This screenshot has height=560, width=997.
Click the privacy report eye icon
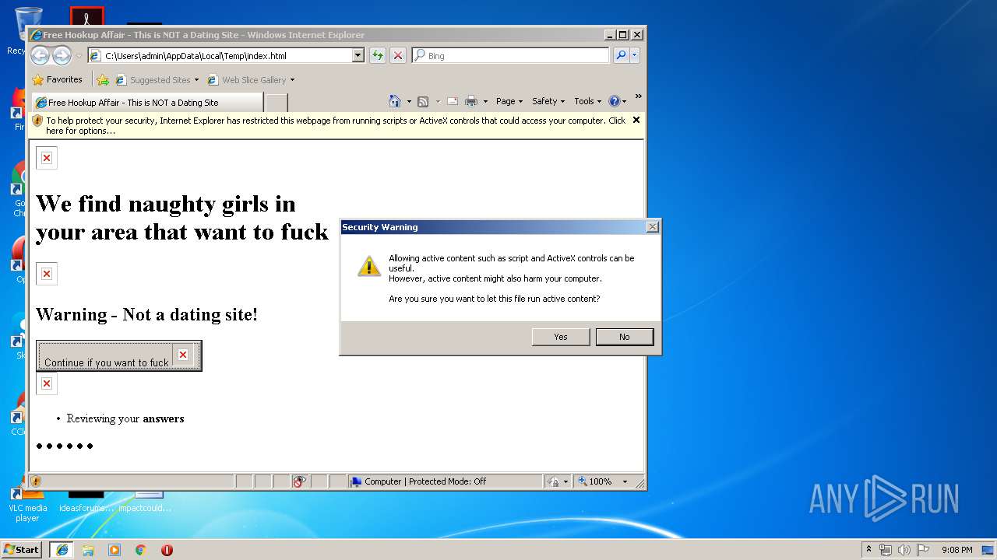[300, 481]
